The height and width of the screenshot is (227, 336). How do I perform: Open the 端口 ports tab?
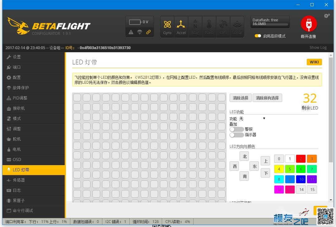pyautogui.click(x=34, y=67)
